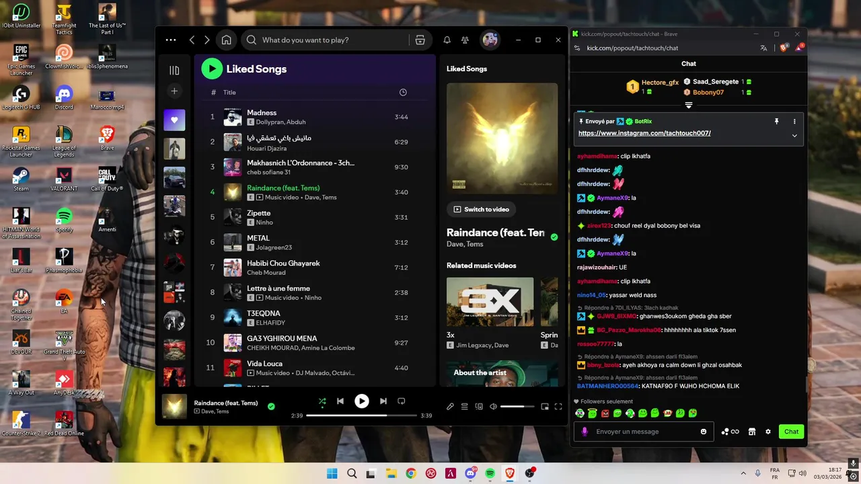Viewport: 861px width, 484px height.
Task: Open the play queue icon
Action: (464, 407)
